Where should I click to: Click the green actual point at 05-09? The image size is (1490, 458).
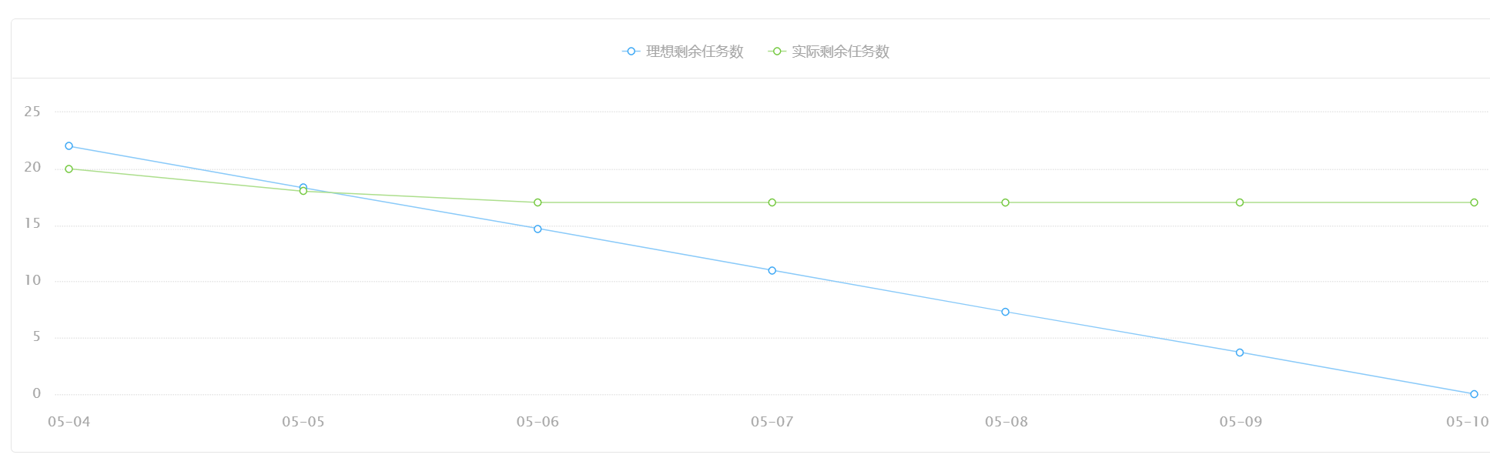[1240, 202]
